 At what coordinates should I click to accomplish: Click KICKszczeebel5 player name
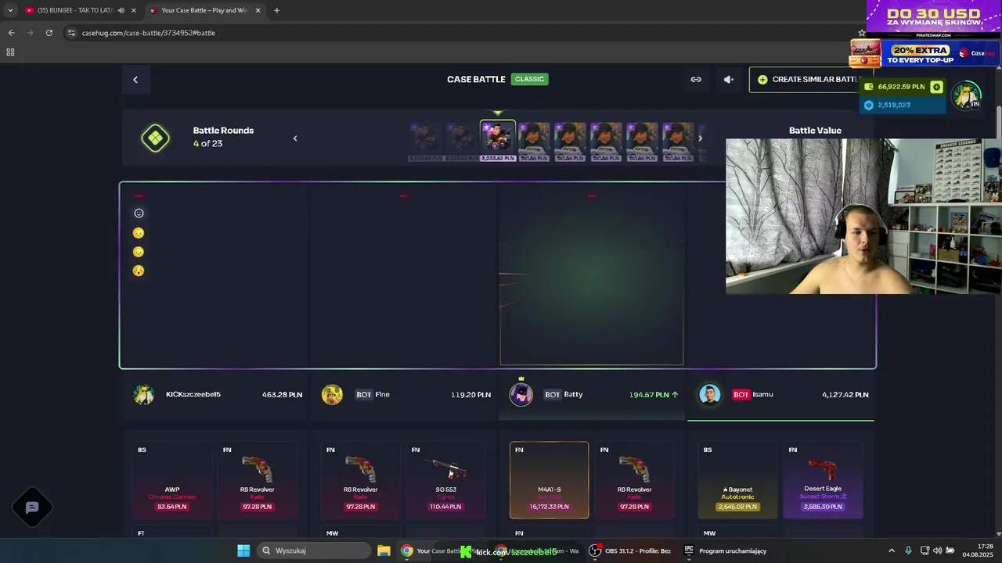click(x=193, y=395)
